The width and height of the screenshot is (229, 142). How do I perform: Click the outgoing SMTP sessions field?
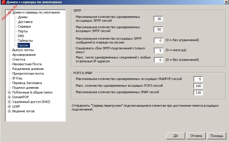pos(158,19)
